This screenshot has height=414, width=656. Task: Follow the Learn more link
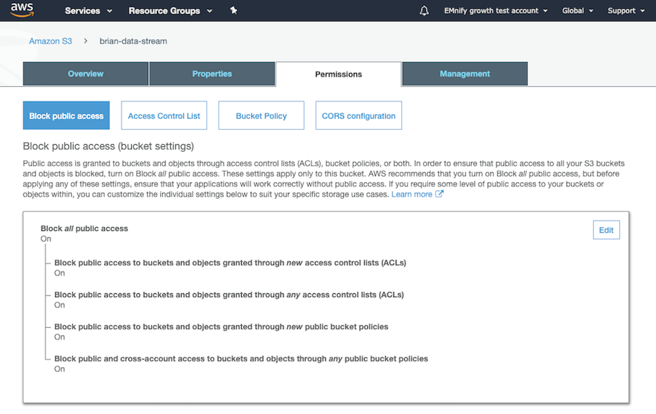pyautogui.click(x=411, y=194)
